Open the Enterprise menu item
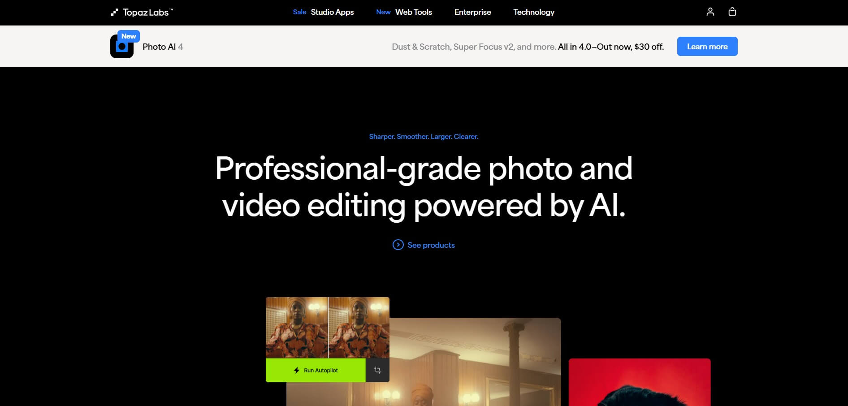848x406 pixels. [x=472, y=12]
